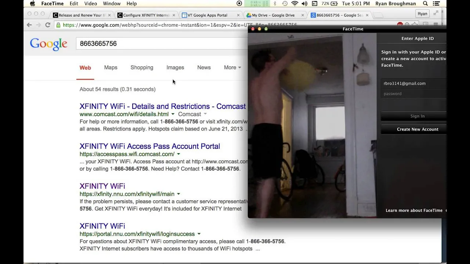The image size is (470, 264).
Task: Select the Shopping search tab
Action: pyautogui.click(x=142, y=67)
